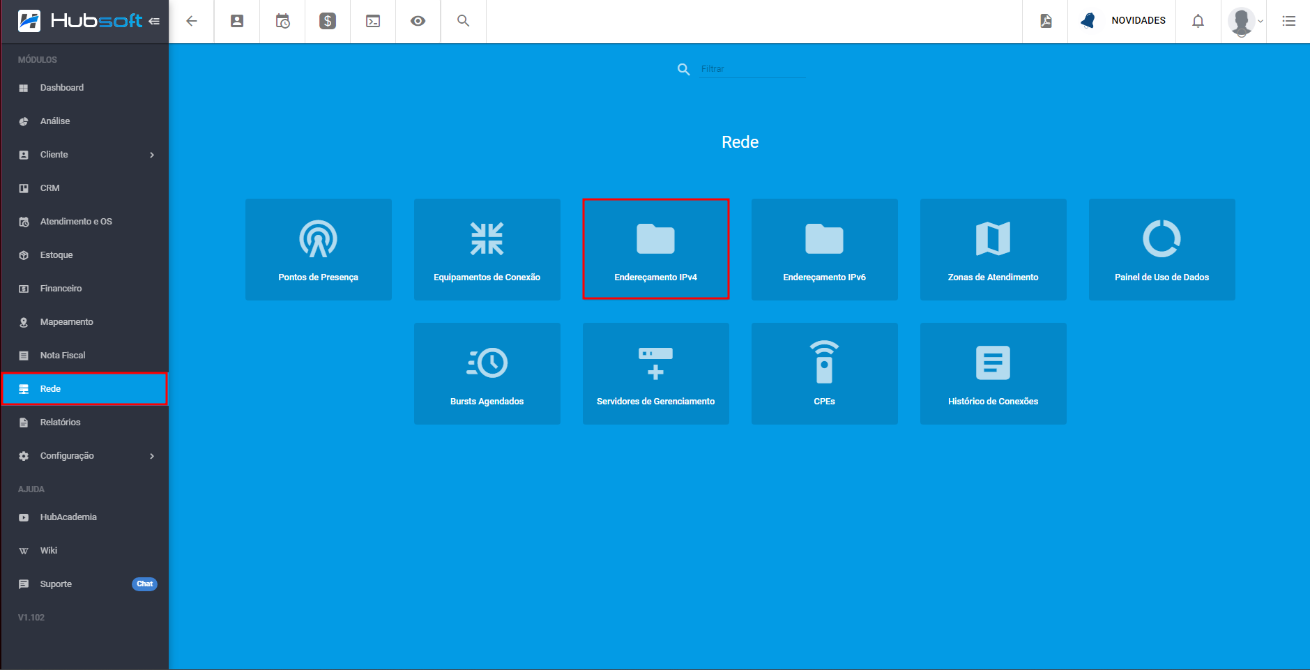The width and height of the screenshot is (1310, 670).
Task: Open Nota Fiscal module
Action: pyautogui.click(x=84, y=356)
